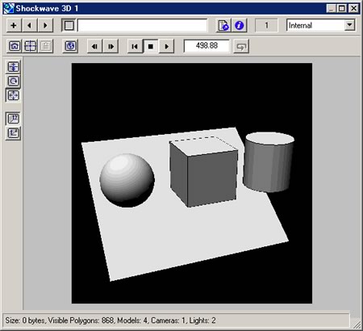The height and width of the screenshot is (331, 363).
Task: Click the cast member name field
Action: coord(142,26)
